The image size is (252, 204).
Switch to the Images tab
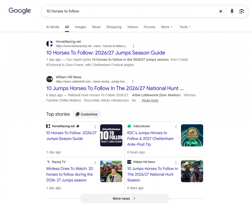(80, 27)
